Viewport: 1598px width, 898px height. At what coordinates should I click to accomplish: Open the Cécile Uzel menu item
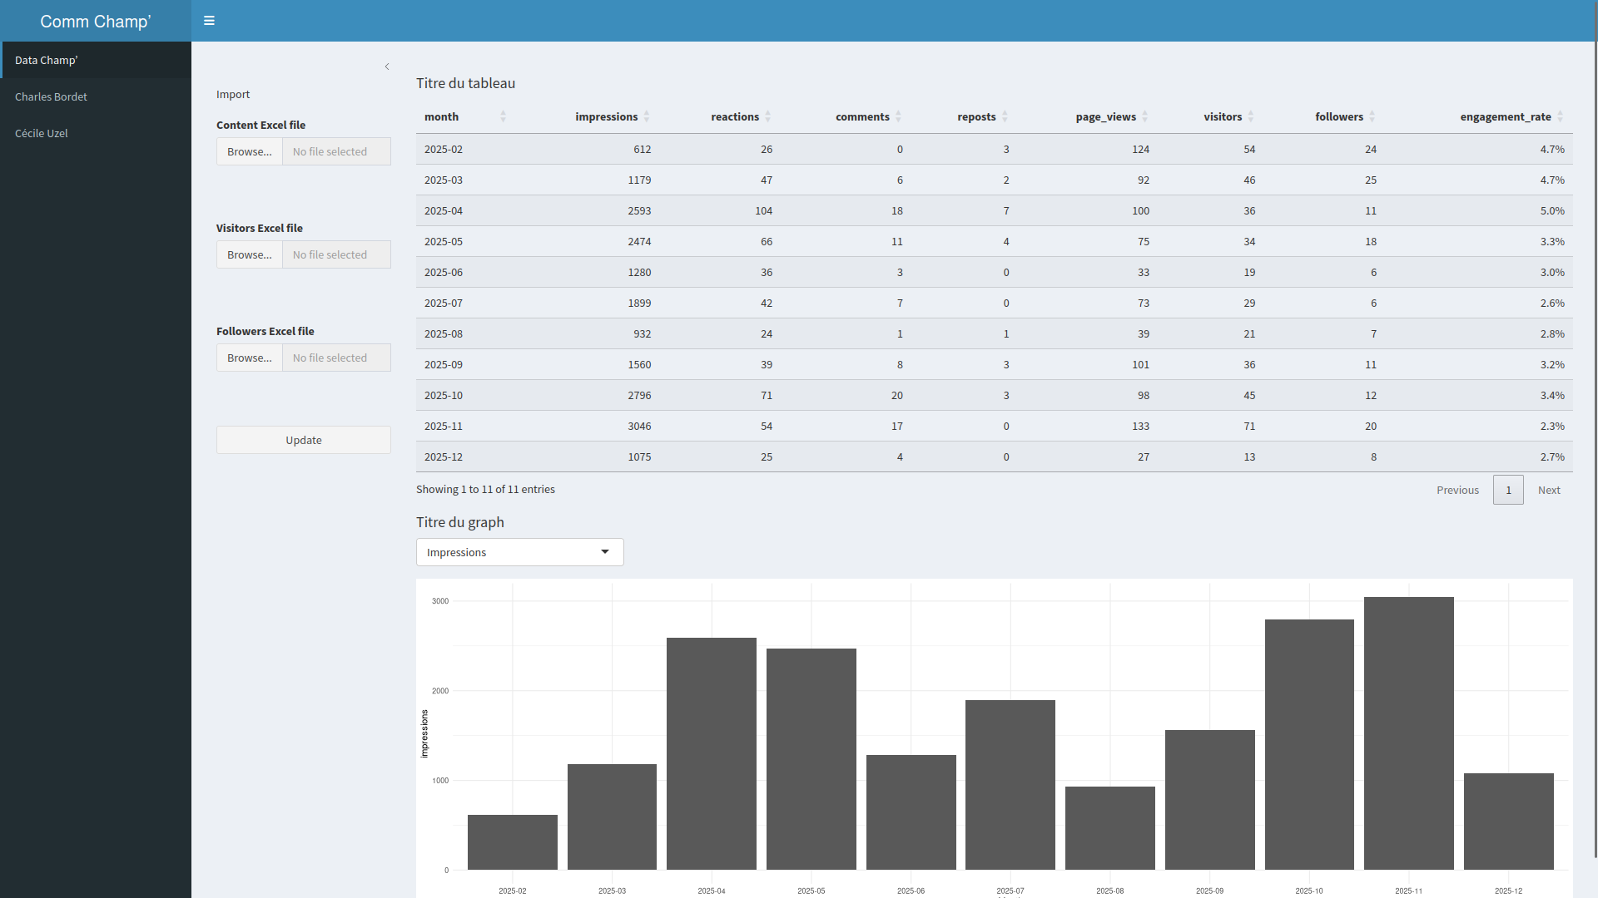tap(96, 133)
